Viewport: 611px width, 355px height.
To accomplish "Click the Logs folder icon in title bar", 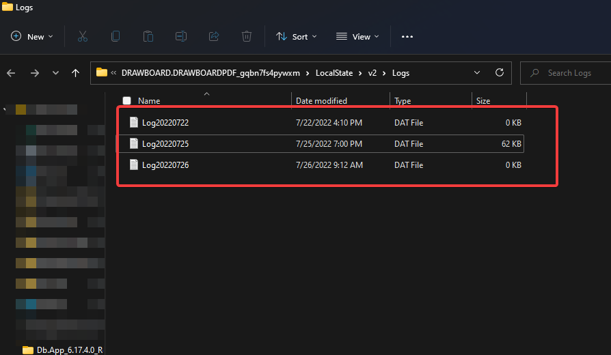I will [8, 7].
